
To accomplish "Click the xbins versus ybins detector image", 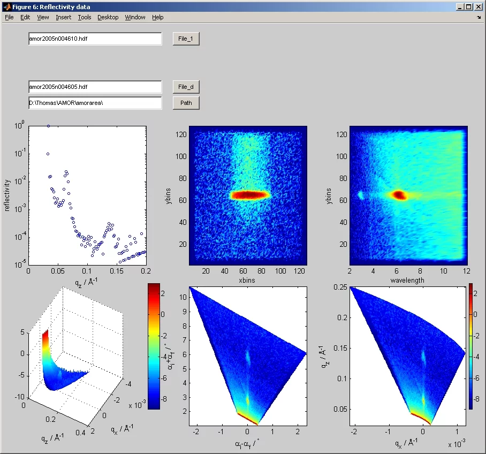I will click(248, 195).
